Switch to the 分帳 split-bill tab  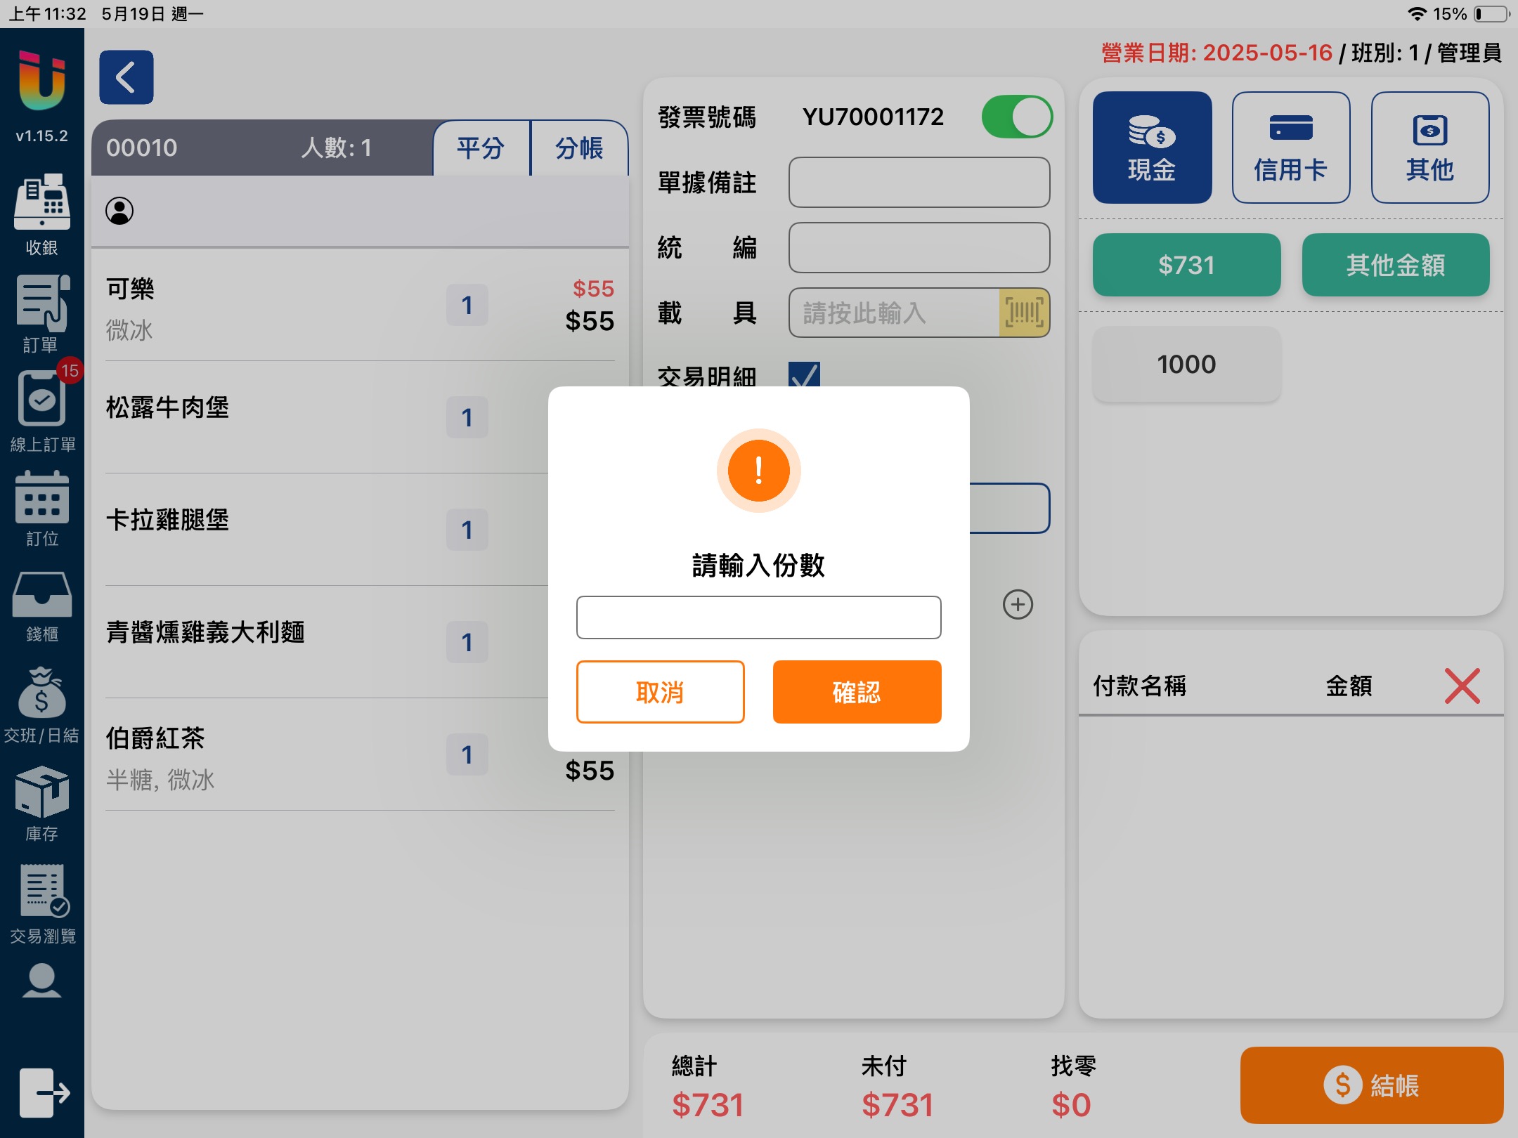(x=579, y=148)
